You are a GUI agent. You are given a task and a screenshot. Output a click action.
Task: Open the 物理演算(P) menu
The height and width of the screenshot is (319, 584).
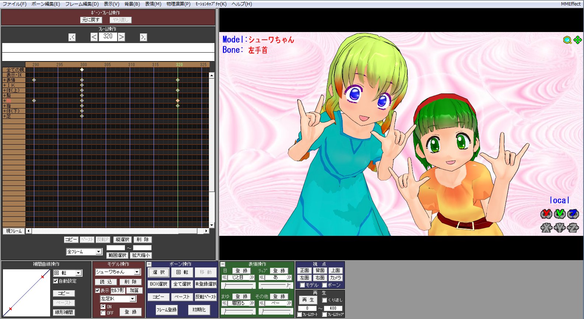(178, 4)
